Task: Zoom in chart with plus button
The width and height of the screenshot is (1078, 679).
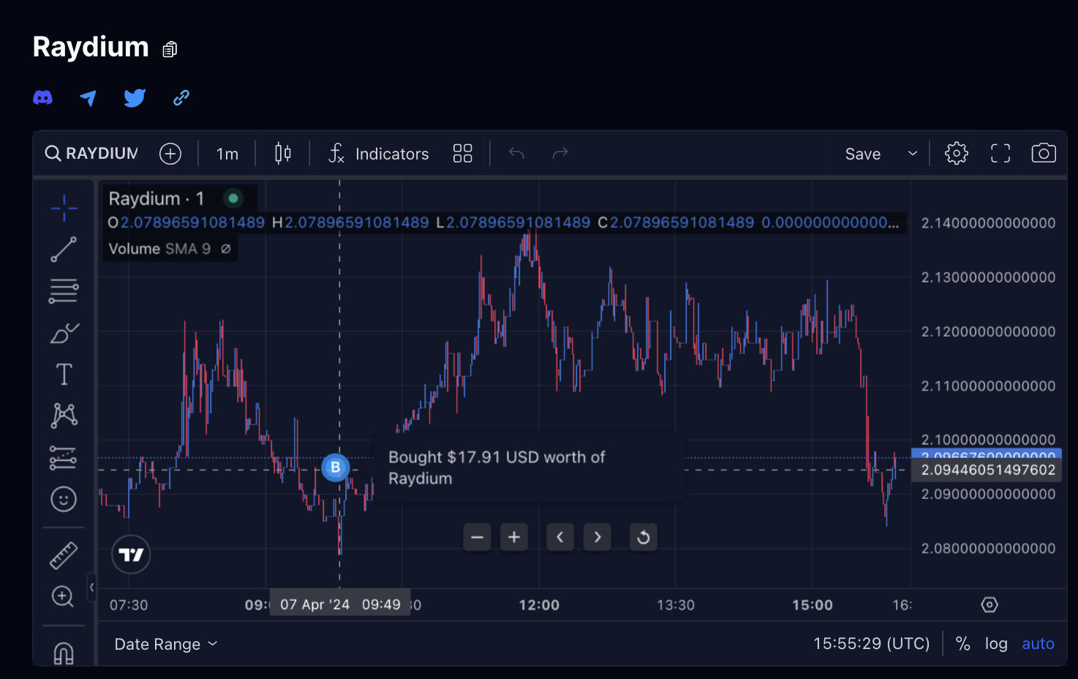Action: (514, 538)
